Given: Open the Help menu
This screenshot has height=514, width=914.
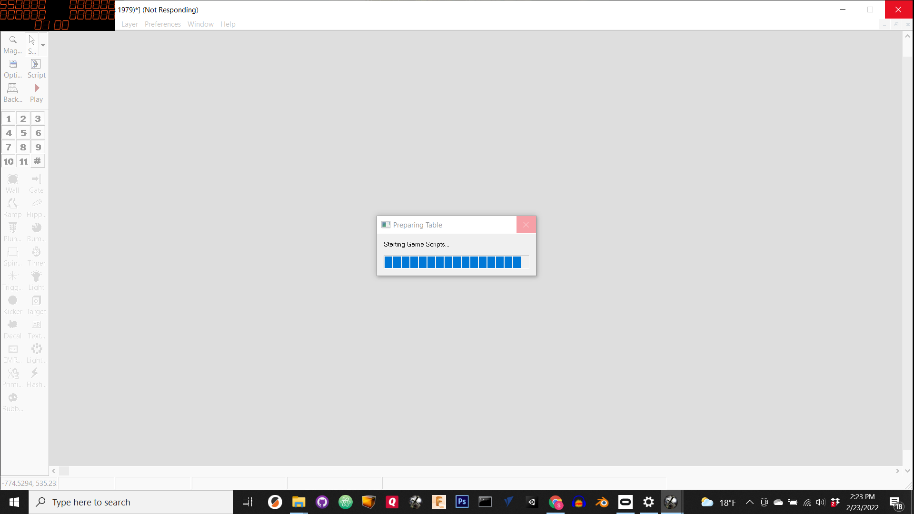Looking at the screenshot, I should pos(228,24).
